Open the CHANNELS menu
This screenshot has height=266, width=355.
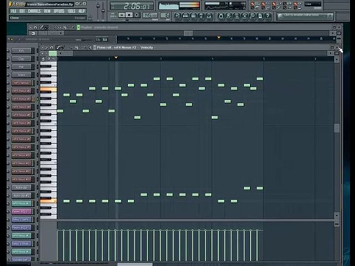(x=34, y=11)
